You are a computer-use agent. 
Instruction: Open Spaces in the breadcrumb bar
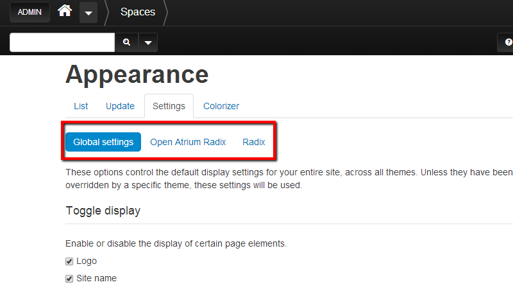138,12
